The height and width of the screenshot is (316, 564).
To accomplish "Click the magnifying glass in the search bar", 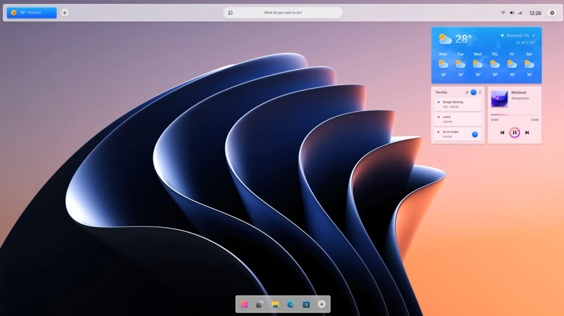I will pyautogui.click(x=230, y=12).
